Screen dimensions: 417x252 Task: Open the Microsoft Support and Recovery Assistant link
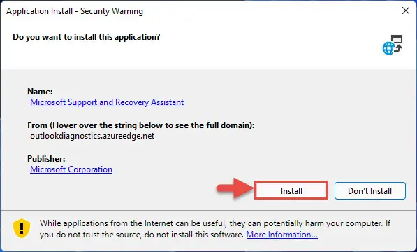107,102
